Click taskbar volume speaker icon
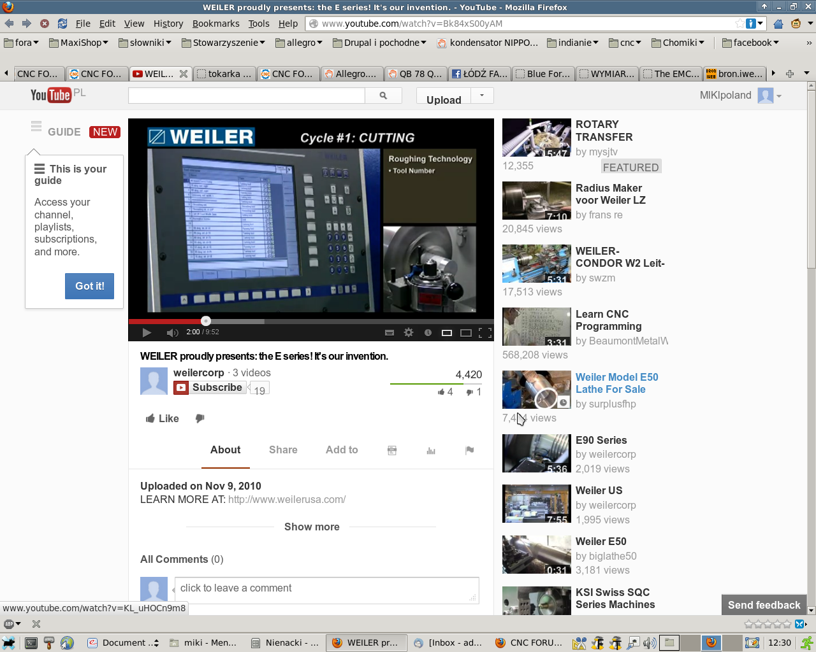This screenshot has height=652, width=816. point(650,643)
